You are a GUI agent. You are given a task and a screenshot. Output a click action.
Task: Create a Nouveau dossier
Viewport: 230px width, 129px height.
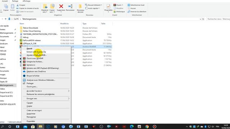(80, 8)
